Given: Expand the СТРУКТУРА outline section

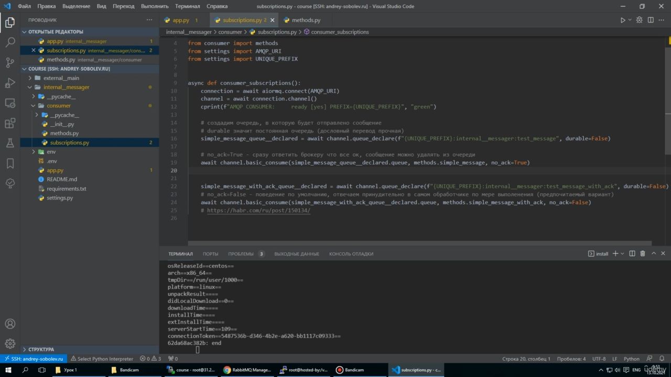Looking at the screenshot, I should [41, 349].
